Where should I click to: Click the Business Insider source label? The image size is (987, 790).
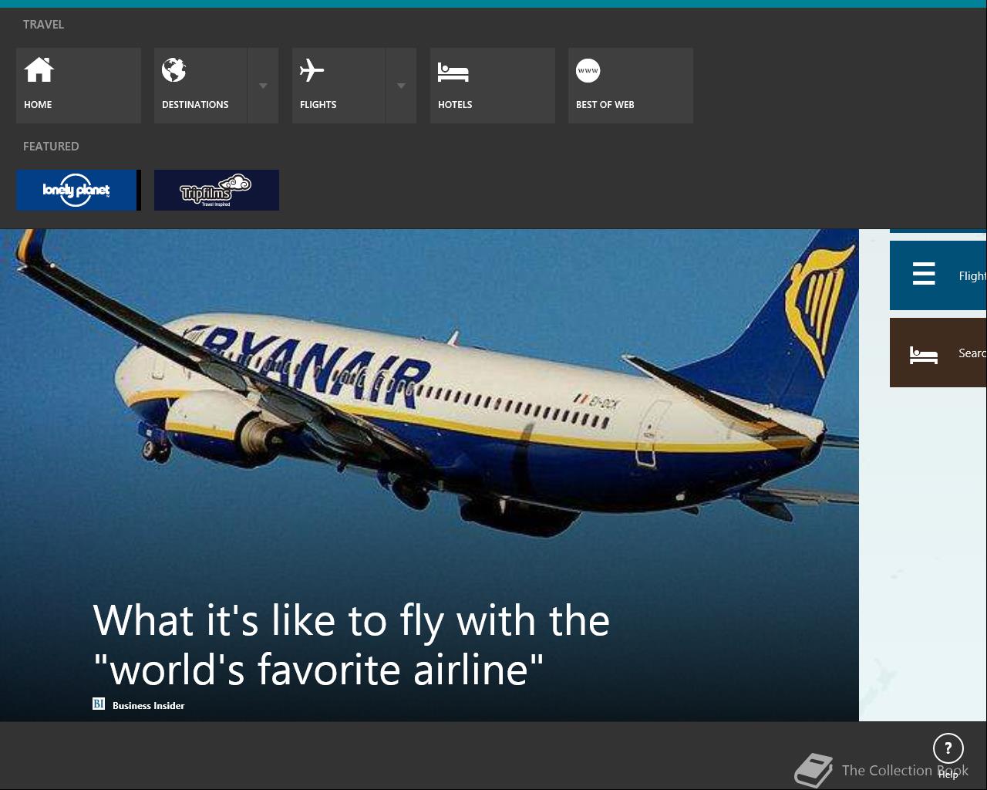click(148, 705)
